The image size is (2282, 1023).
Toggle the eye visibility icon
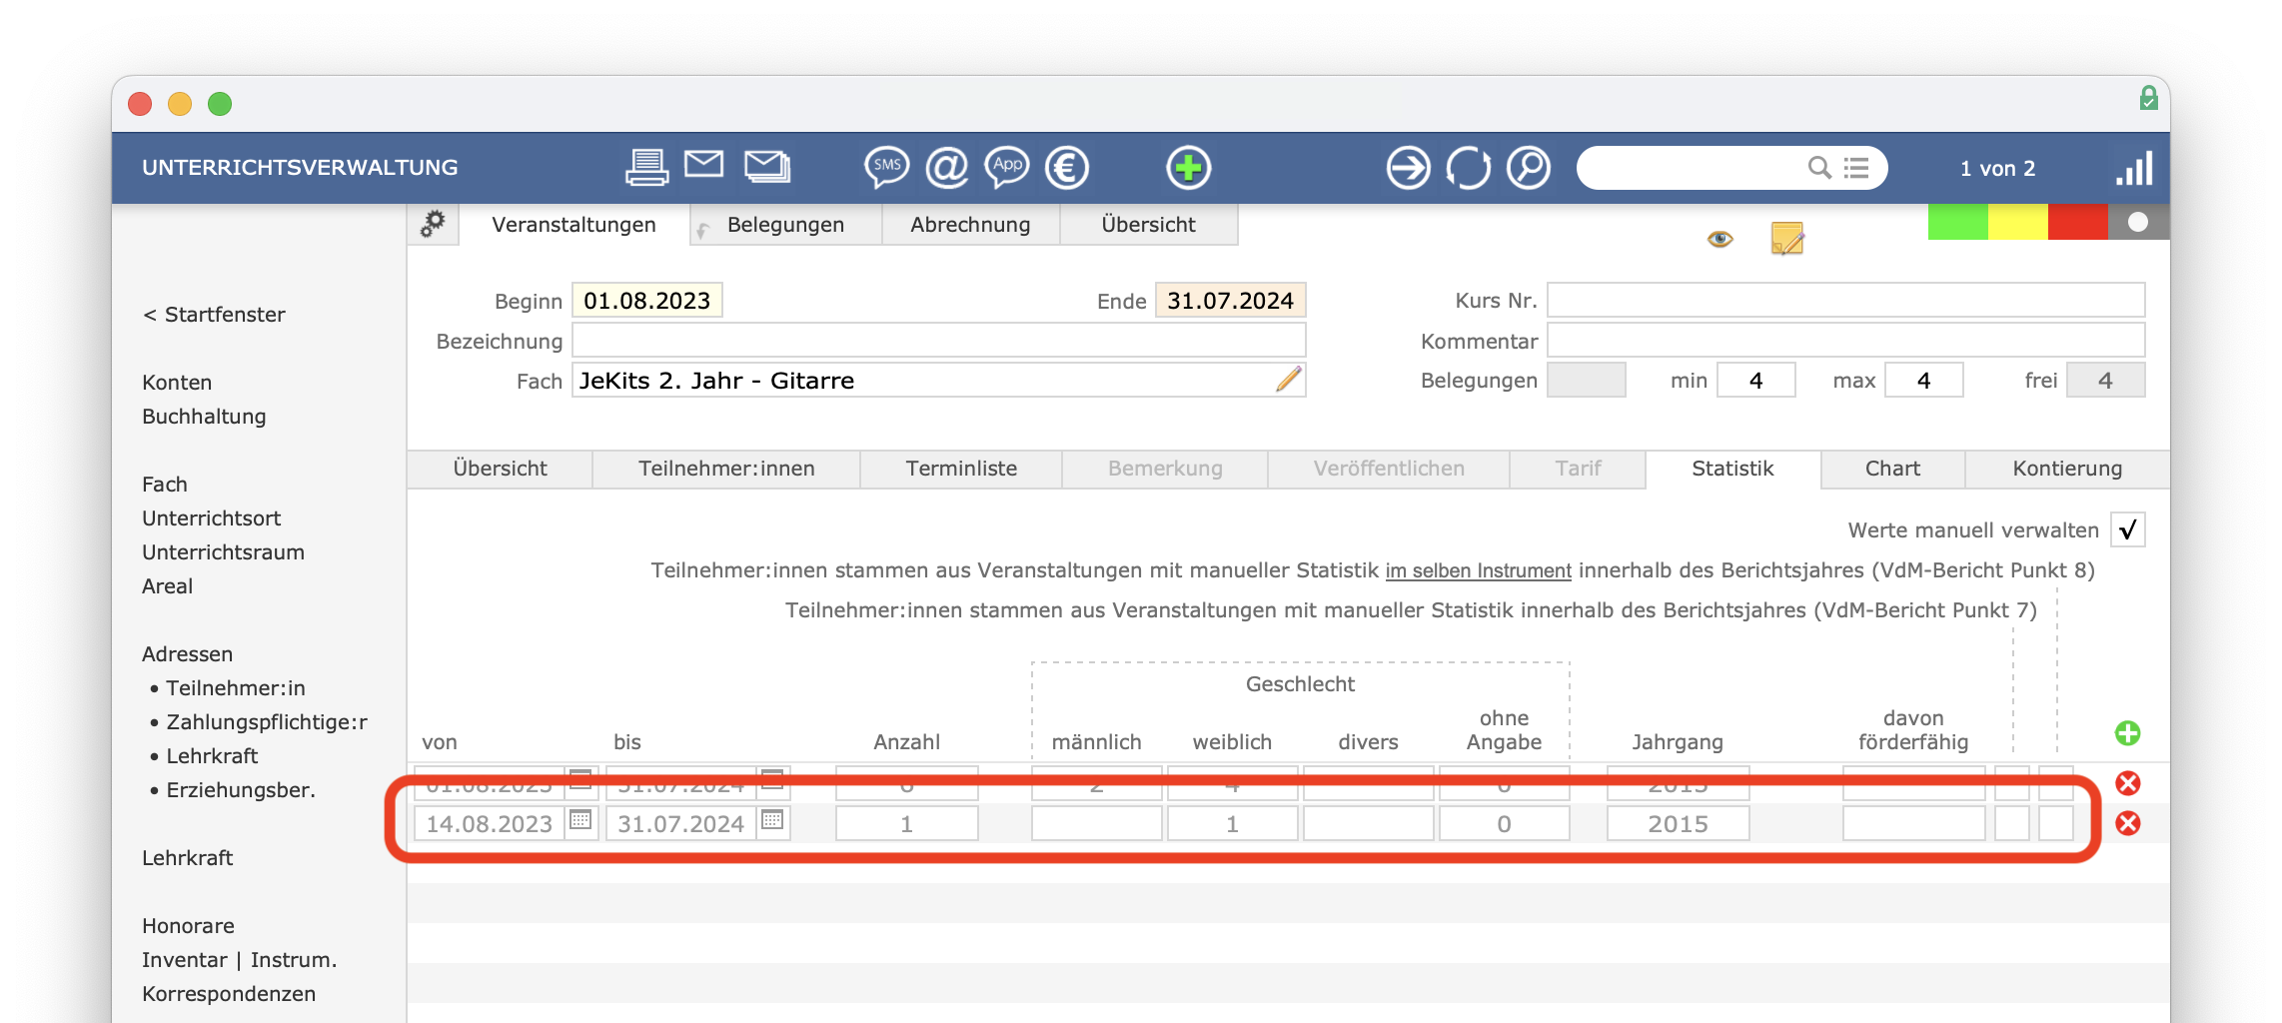coord(1719,239)
